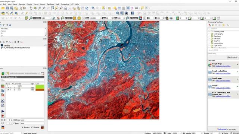Click the save ROI icon at dock bottom
This screenshot has height=134, width=239.
pyautogui.click(x=43, y=127)
